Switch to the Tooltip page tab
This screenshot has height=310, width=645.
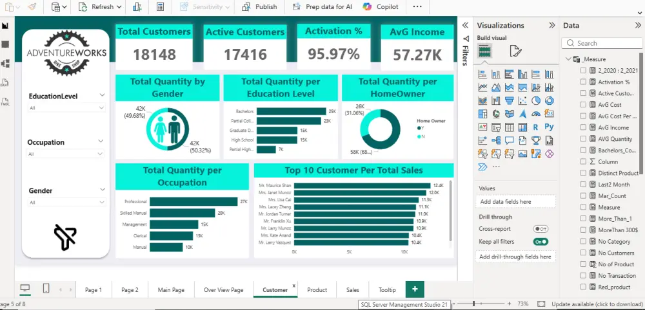pyautogui.click(x=387, y=289)
